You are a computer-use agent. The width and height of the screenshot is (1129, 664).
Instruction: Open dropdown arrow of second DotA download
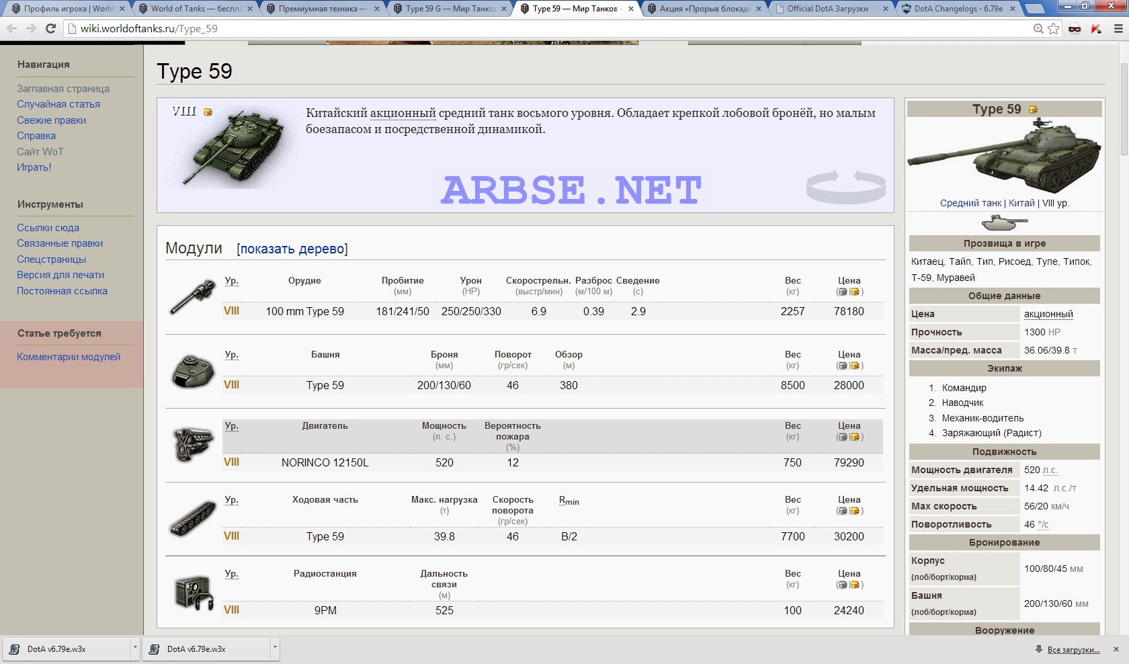click(x=275, y=649)
